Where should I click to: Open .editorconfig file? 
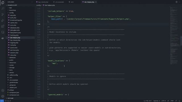[x=14, y=75]
